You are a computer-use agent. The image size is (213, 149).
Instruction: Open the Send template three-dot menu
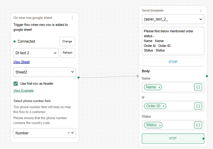[x=201, y=11]
